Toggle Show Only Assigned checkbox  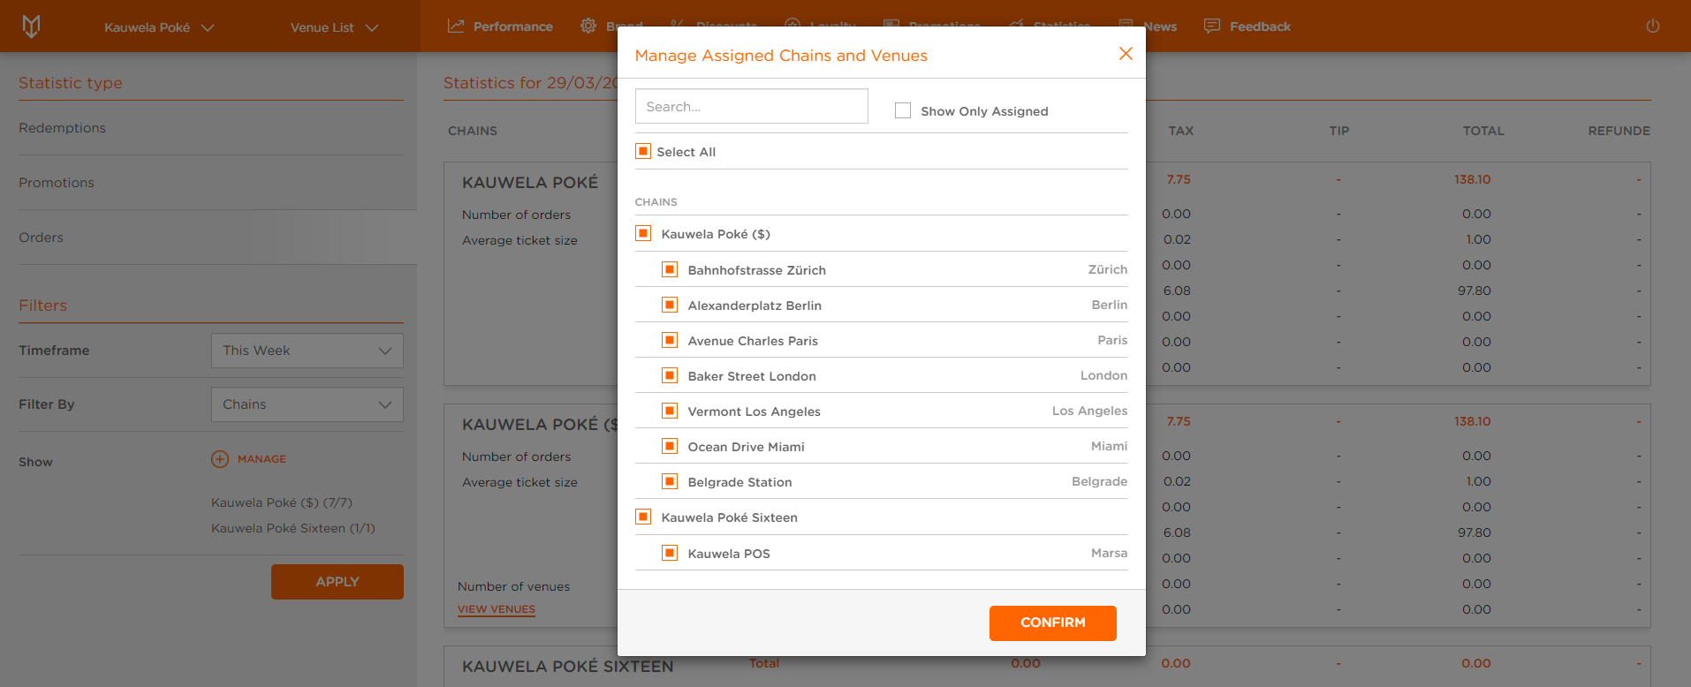click(903, 110)
